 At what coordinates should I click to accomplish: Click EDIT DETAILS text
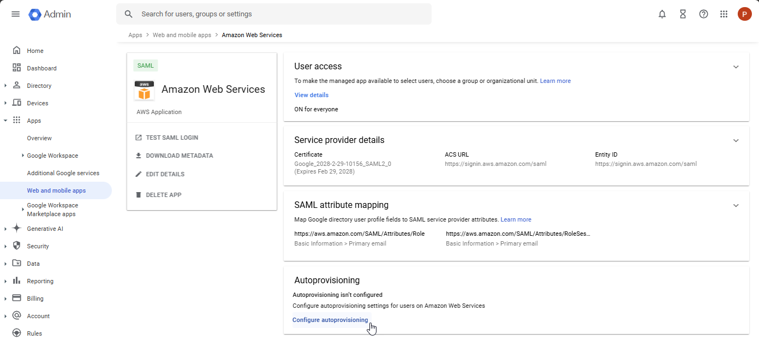pos(165,174)
